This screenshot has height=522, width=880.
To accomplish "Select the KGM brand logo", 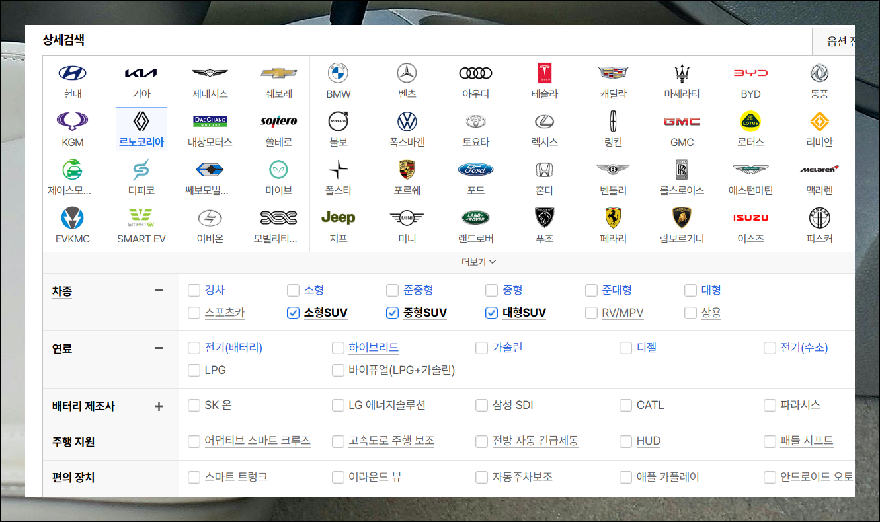I will (73, 122).
